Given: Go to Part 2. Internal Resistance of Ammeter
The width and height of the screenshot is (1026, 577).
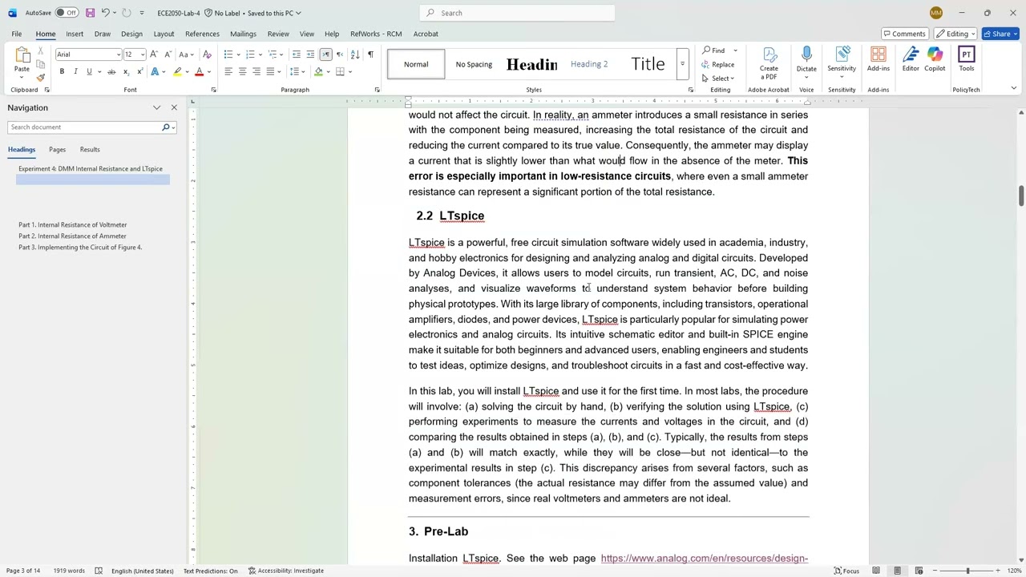Looking at the screenshot, I should click(72, 236).
